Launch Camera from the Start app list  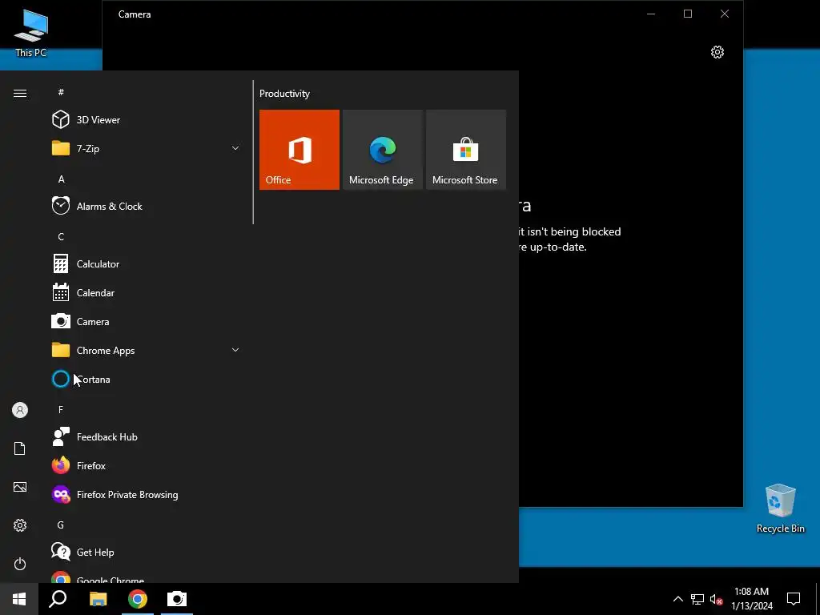(x=147, y=322)
